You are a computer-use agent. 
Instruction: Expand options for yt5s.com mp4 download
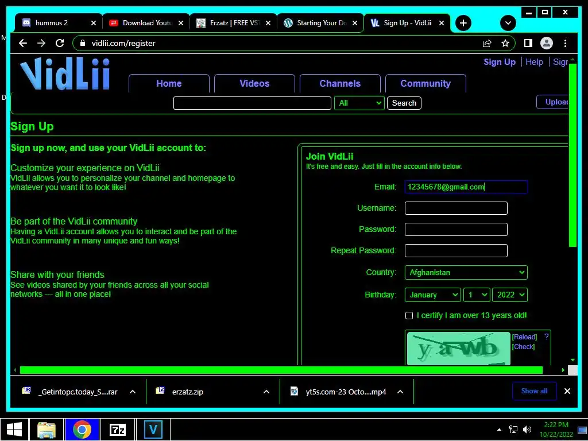point(400,392)
